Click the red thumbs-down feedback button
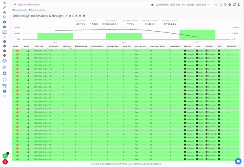This screenshot has height=167, width=244. pos(4,162)
